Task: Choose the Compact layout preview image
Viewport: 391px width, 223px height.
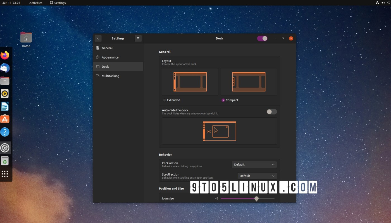Action: coord(249,82)
